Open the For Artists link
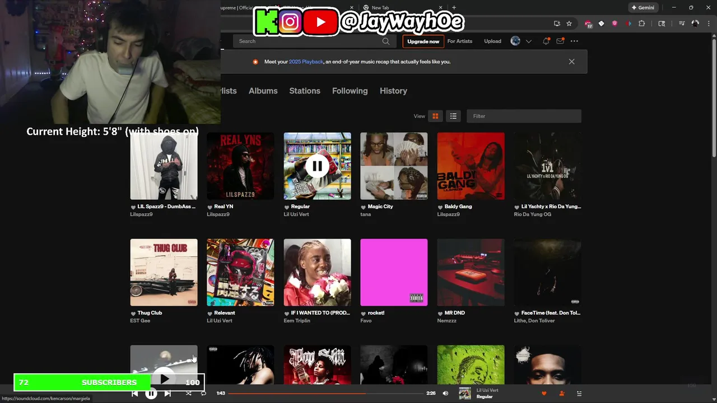Screen dimensions: 717x403 460,41
